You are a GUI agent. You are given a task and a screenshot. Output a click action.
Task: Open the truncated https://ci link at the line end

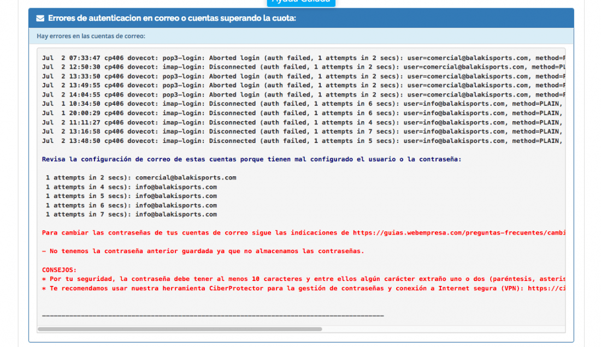pyautogui.click(x=546, y=289)
